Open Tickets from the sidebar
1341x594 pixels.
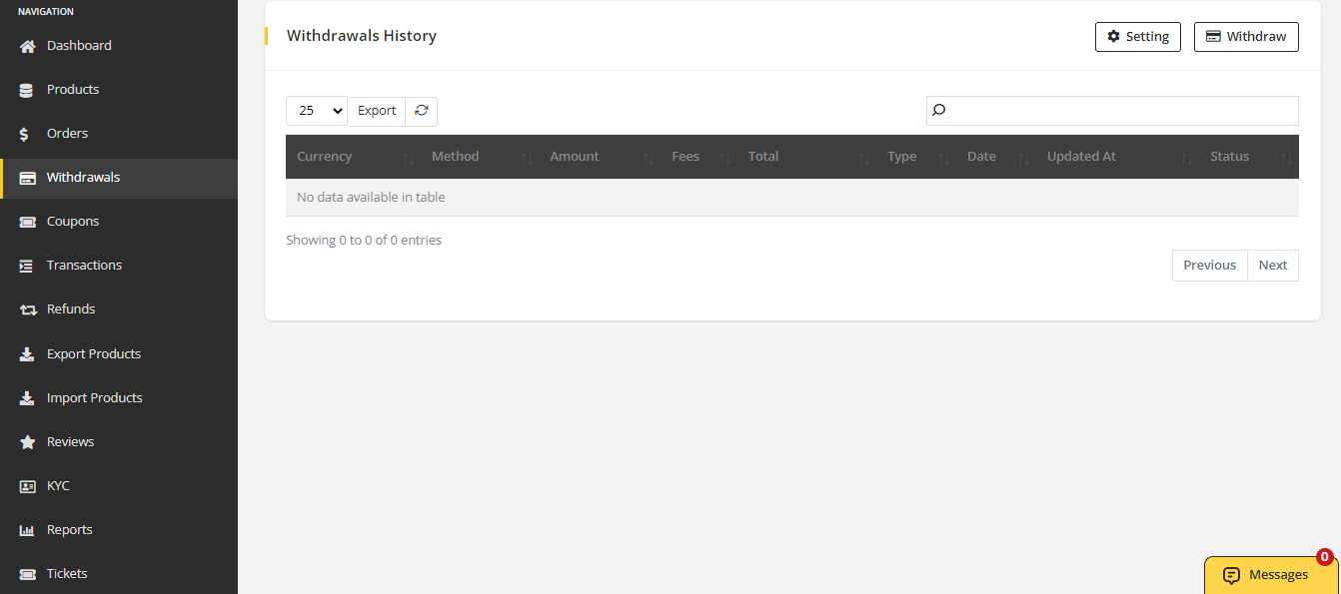click(119, 574)
